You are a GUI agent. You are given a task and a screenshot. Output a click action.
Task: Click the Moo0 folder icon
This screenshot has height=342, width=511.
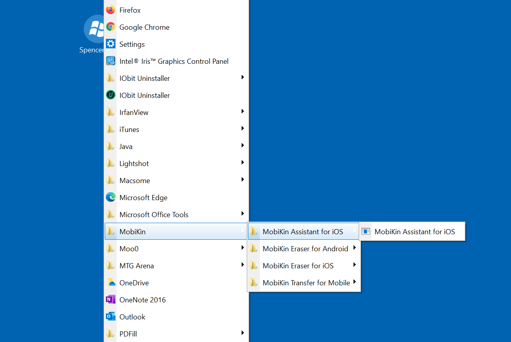point(111,248)
